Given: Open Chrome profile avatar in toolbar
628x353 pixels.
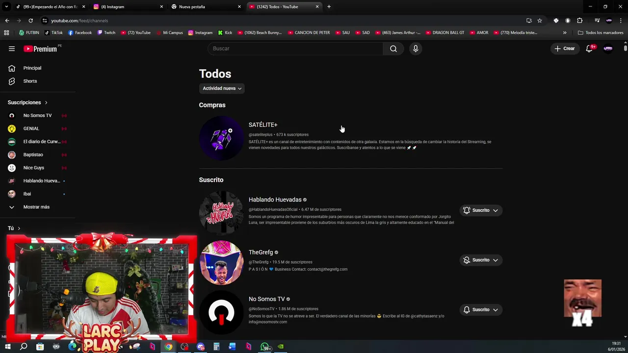Looking at the screenshot, I should 609,21.
